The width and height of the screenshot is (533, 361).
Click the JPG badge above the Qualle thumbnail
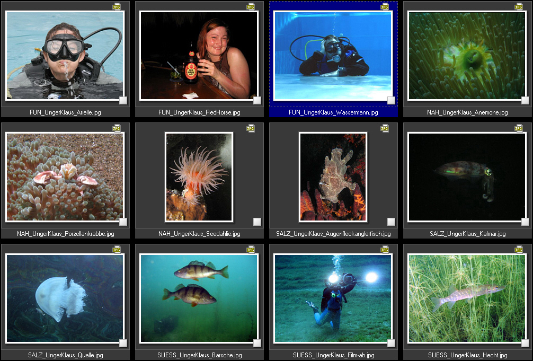117,250
